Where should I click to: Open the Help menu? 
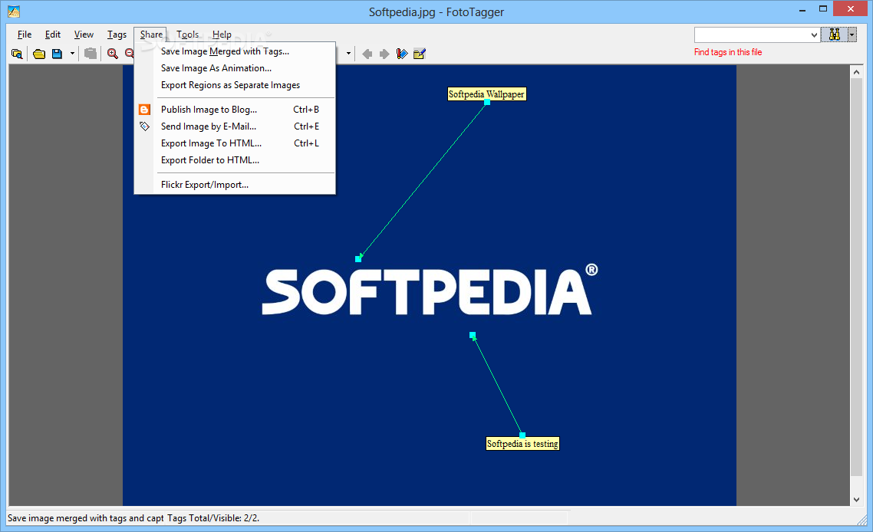(222, 34)
